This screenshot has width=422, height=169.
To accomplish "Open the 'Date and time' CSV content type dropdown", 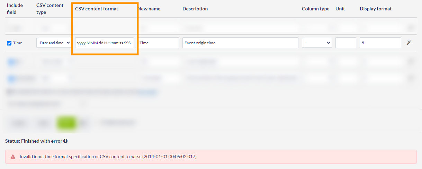I will pyautogui.click(x=54, y=43).
